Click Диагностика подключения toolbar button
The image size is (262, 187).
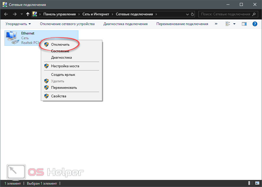pos(125,24)
